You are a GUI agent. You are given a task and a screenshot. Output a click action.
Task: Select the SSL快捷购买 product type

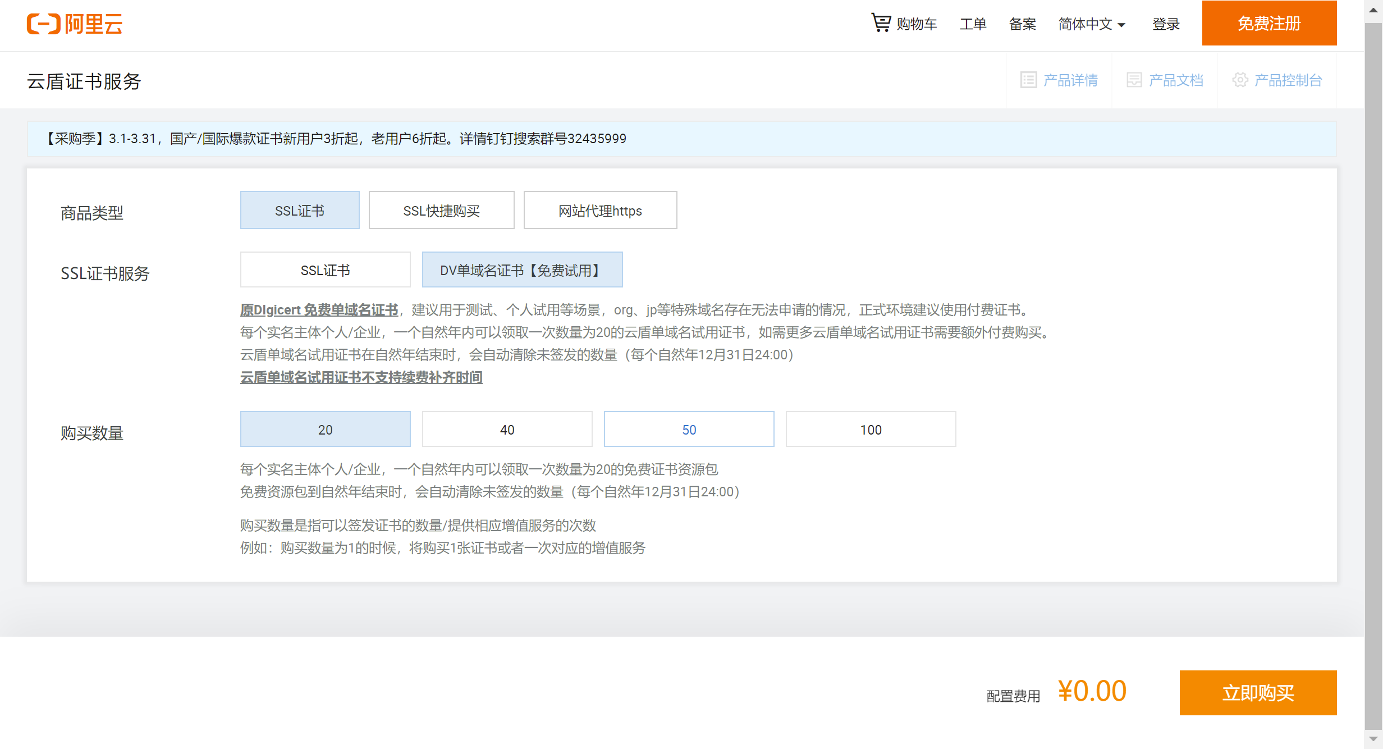441,210
